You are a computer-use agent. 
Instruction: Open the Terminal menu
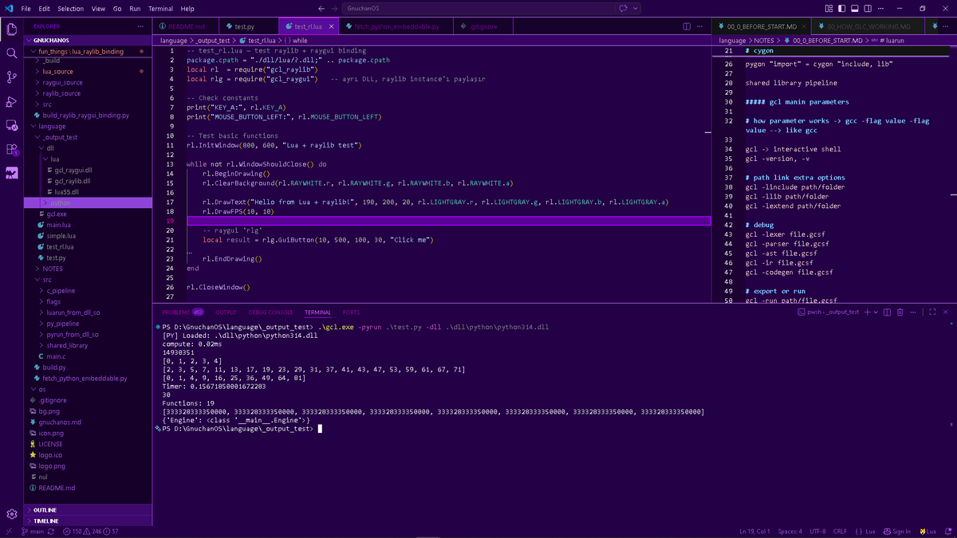pos(161,9)
